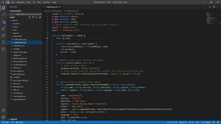This screenshot has height=124, width=221.
Task: Open notifications bell in status bar
Action: coord(218,122)
